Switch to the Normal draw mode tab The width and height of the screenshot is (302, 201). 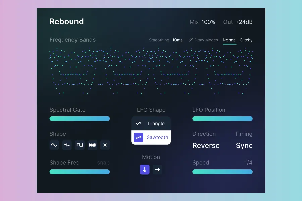point(230,40)
